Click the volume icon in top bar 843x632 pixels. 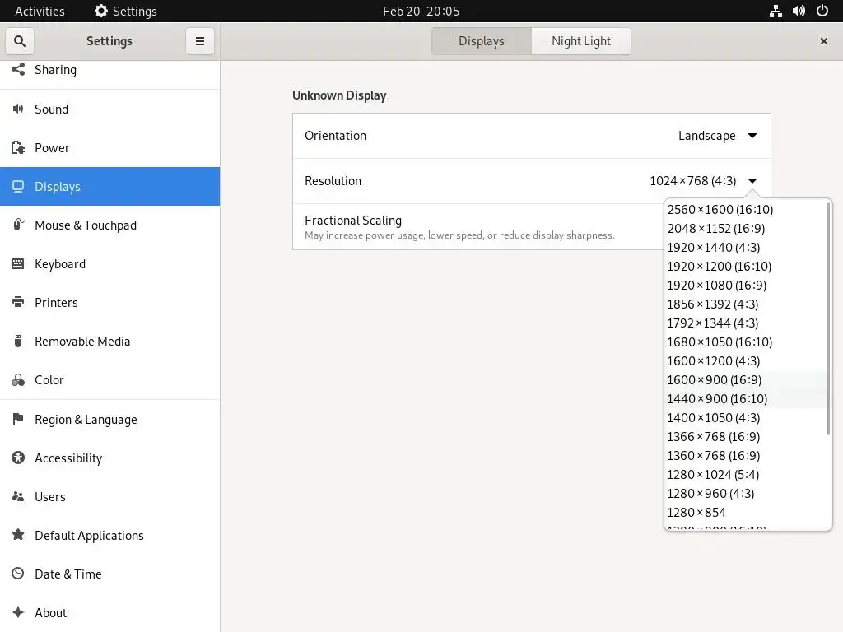point(799,11)
